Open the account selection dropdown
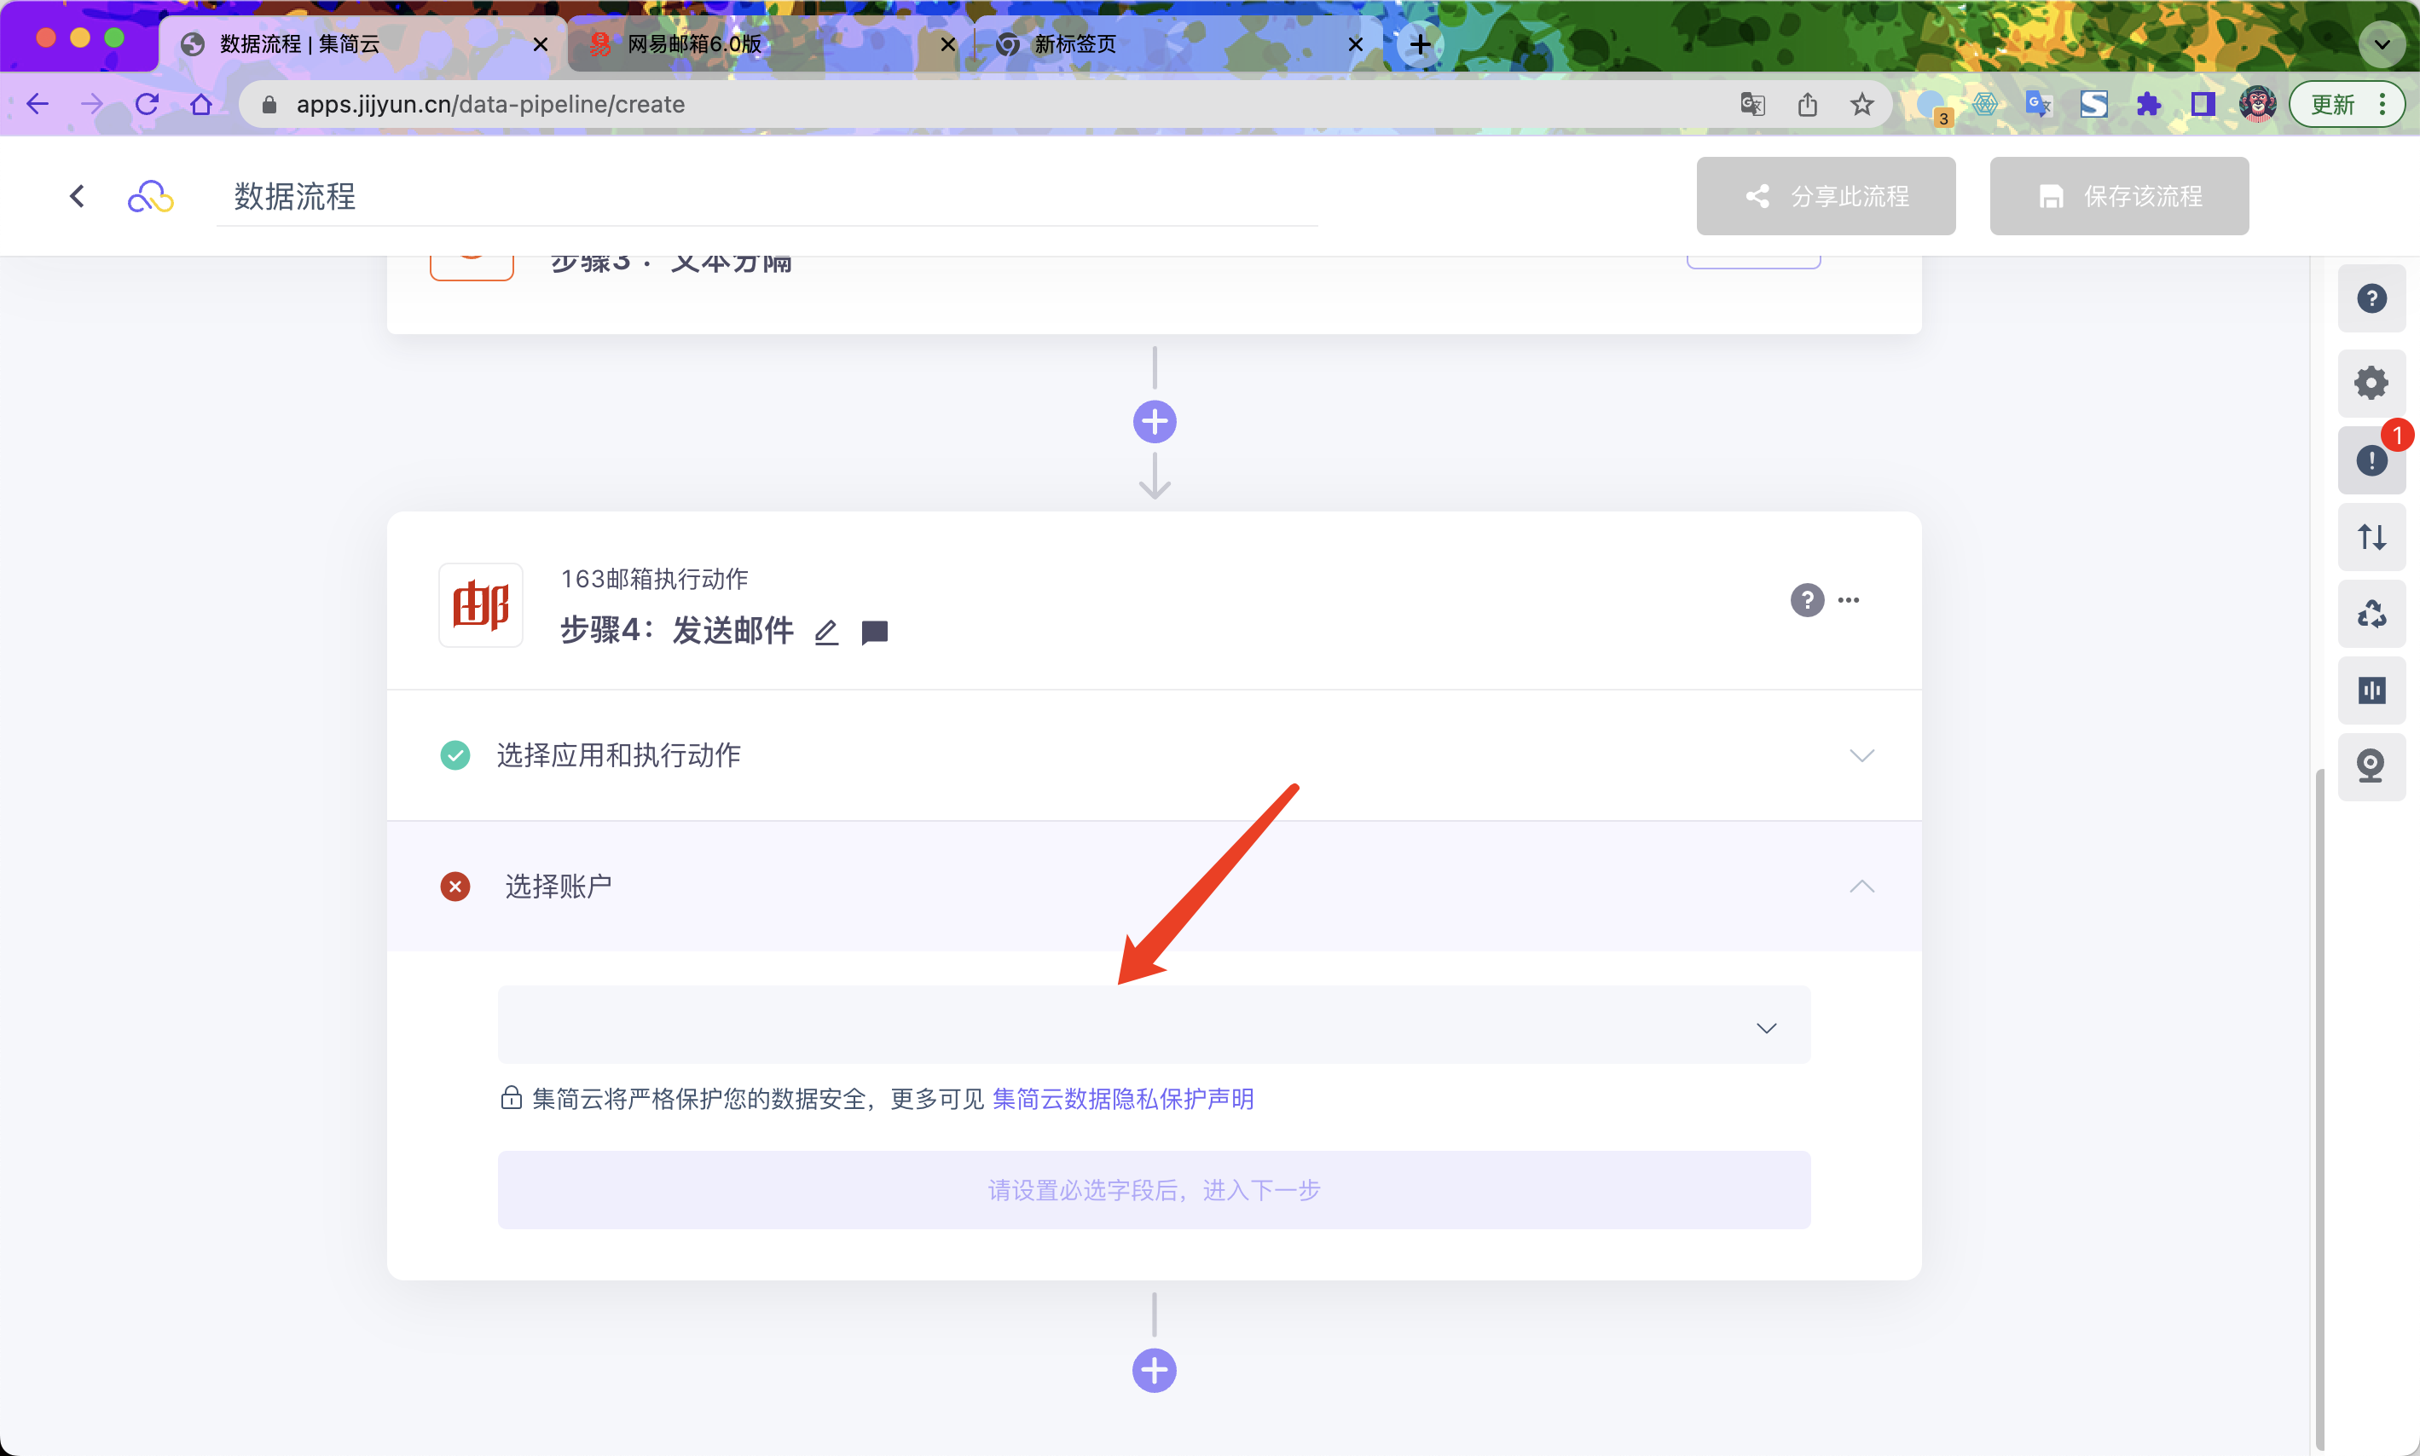Screen dimensions: 2420x1456 pos(1154,1026)
